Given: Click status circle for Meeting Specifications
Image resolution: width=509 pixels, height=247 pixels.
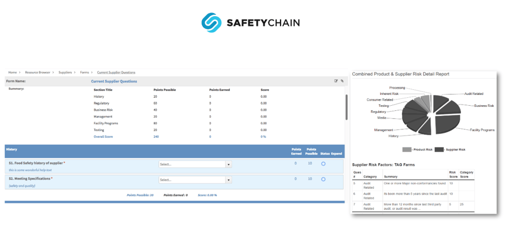Looking at the screenshot, I should click(323, 179).
